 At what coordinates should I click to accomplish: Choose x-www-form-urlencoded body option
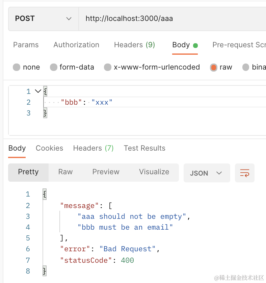click(108, 67)
